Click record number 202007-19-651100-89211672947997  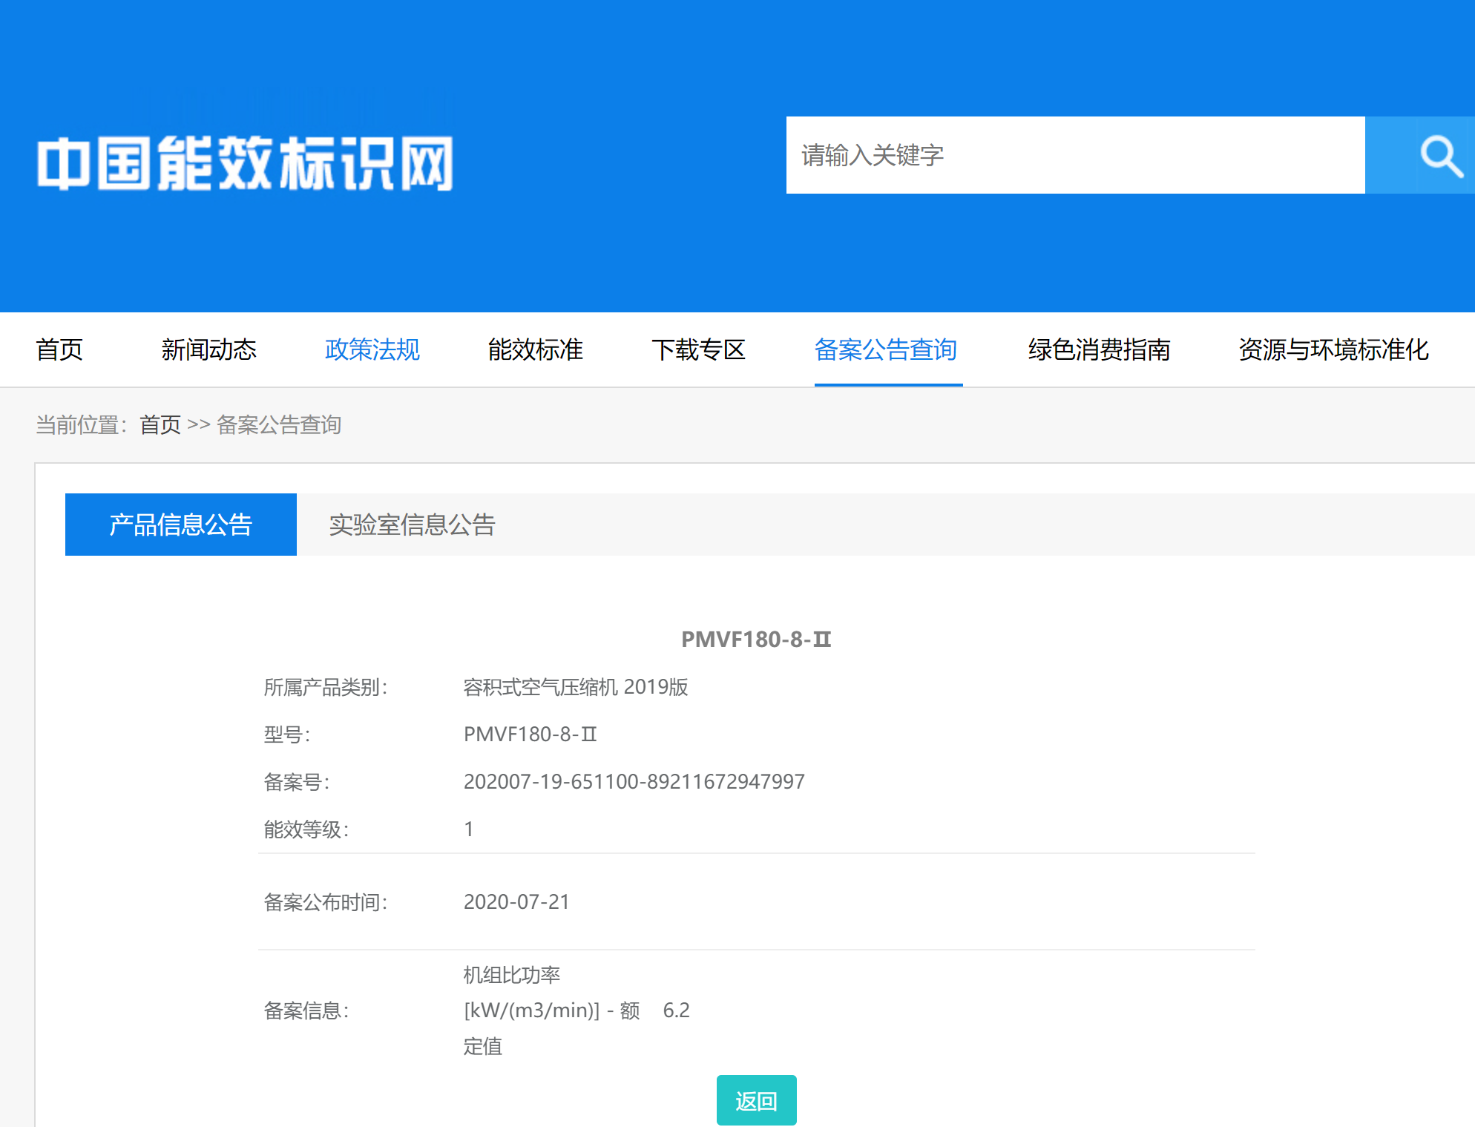pyautogui.click(x=634, y=782)
